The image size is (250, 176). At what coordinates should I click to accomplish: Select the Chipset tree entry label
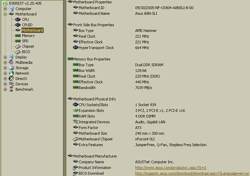28,46
